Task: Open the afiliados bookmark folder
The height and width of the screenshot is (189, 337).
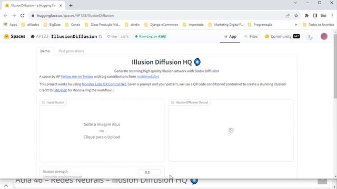Action: click(x=31, y=25)
